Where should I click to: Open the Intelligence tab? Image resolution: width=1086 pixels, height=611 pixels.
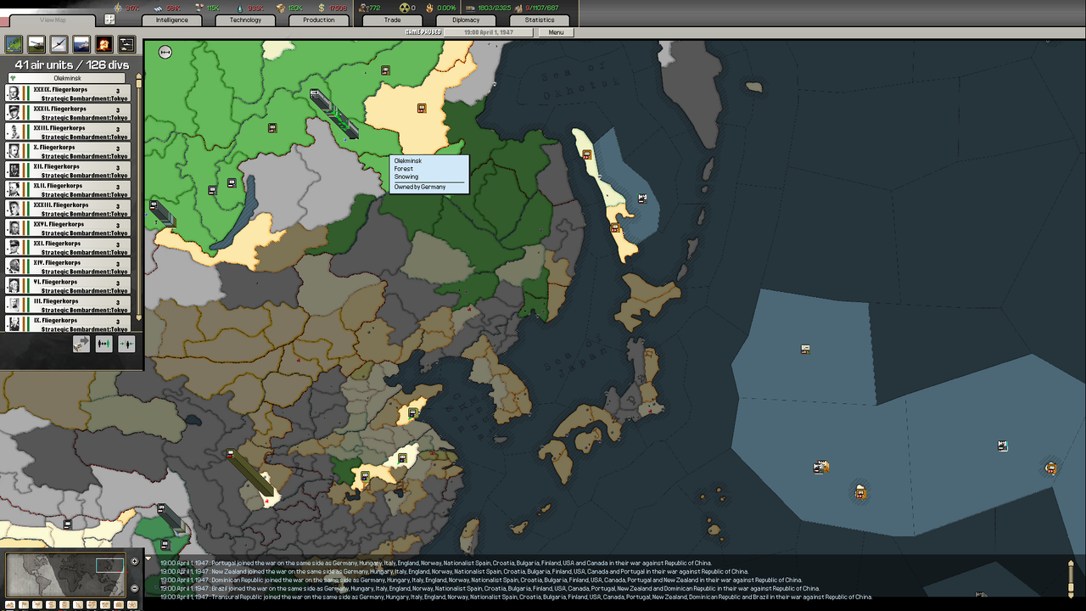pos(172,20)
